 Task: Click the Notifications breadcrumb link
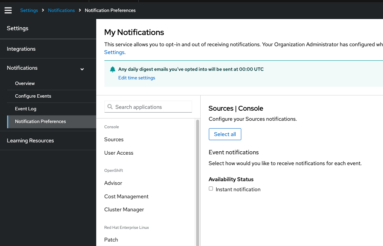[x=62, y=10]
